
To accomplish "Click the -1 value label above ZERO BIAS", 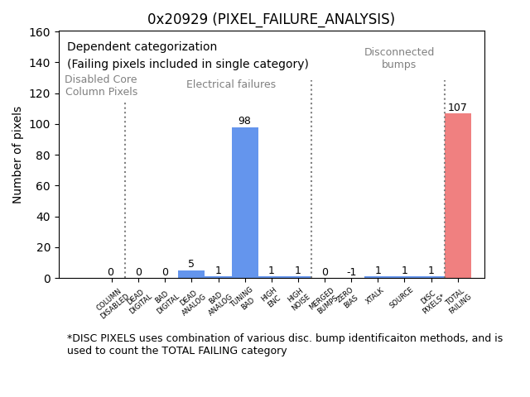I will click(351, 272).
